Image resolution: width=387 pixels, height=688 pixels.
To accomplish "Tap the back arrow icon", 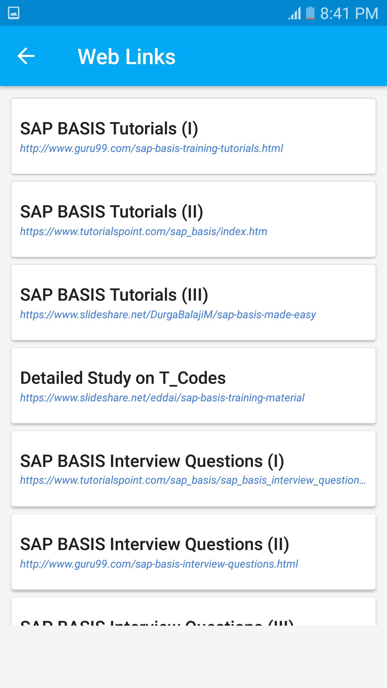I will coord(26,56).
